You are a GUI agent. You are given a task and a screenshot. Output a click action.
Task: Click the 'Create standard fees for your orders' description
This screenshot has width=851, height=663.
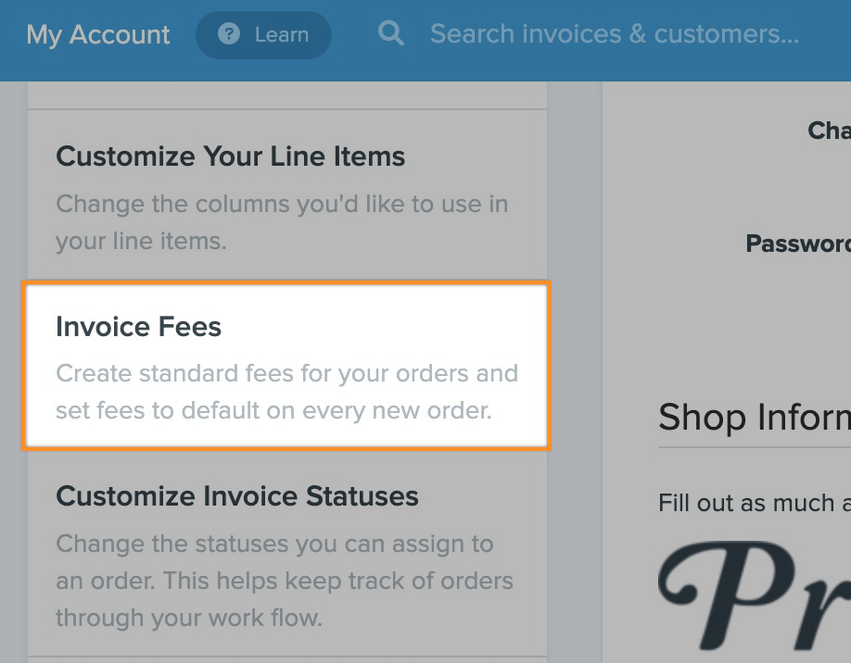286,392
